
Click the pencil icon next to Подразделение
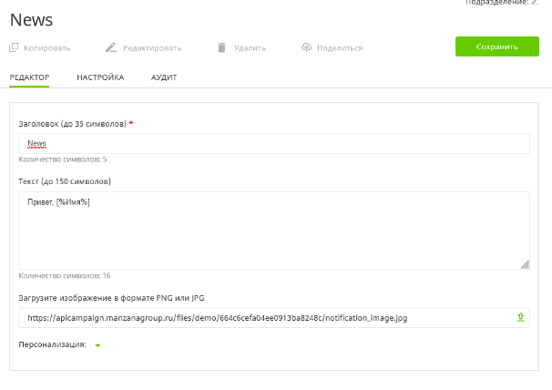535,3
